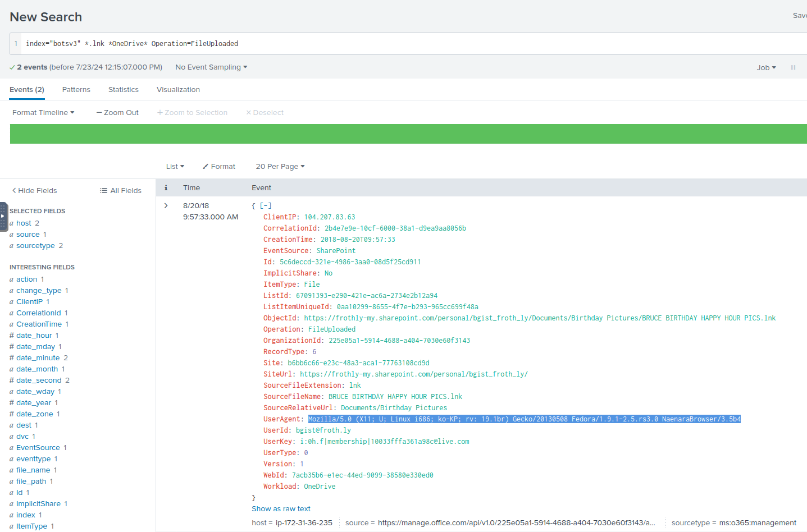This screenshot has height=532, width=807.
Task: Hide the fields sidebar
Action: pos(34,191)
